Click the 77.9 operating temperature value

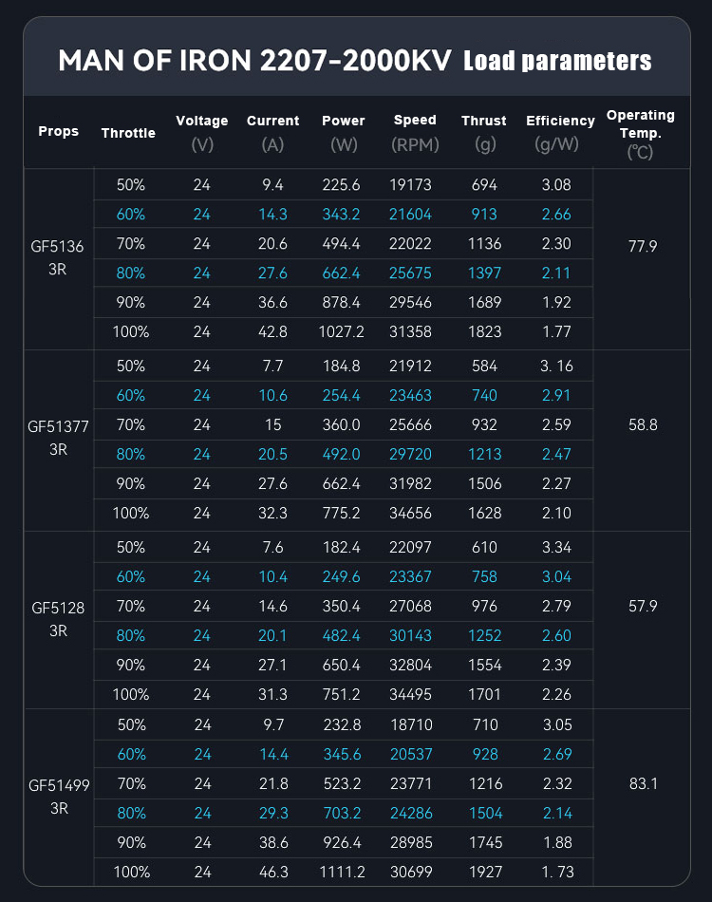tap(643, 245)
